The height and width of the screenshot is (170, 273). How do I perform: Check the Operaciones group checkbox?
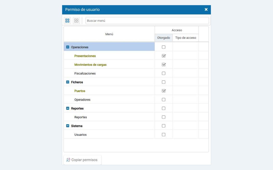click(164, 47)
